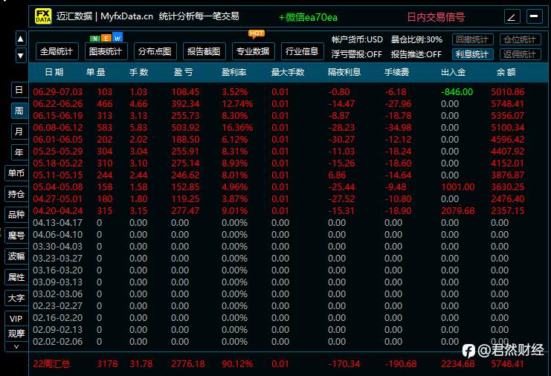Click the 单量 column header

coord(96,72)
